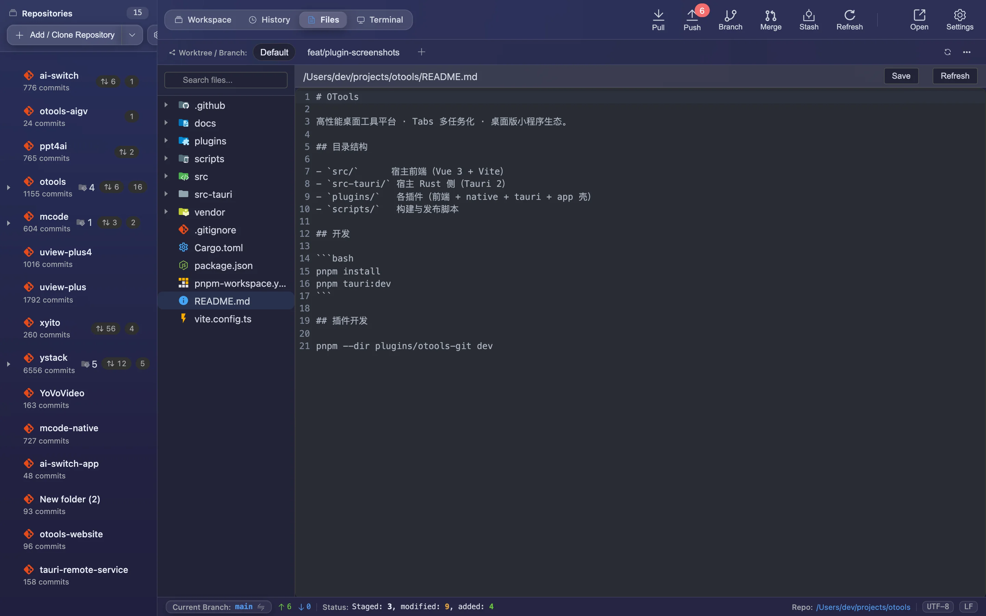Viewport: 986px width, 616px height.
Task: Click the README.md info file icon
Action: pyautogui.click(x=184, y=301)
